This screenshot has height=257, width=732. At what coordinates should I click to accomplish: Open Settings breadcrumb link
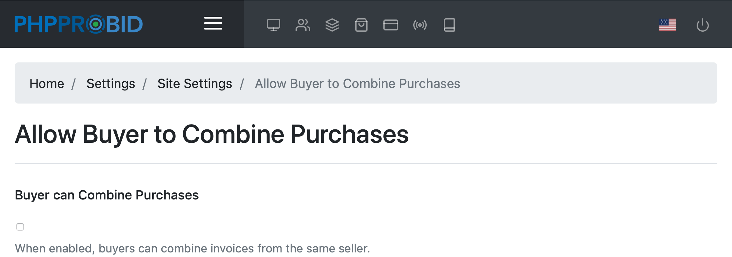[x=111, y=83]
